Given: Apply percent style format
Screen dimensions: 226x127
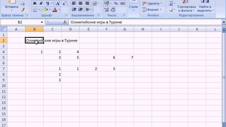Looking at the screenshot, I should point(116,3).
